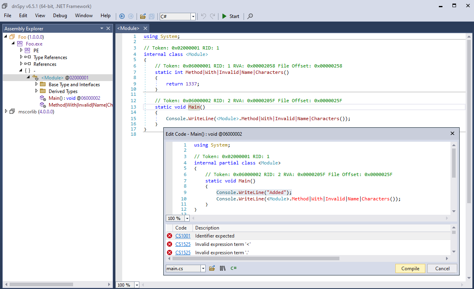Click the Compile button
Image resolution: width=474 pixels, height=289 pixels.
coord(410,269)
